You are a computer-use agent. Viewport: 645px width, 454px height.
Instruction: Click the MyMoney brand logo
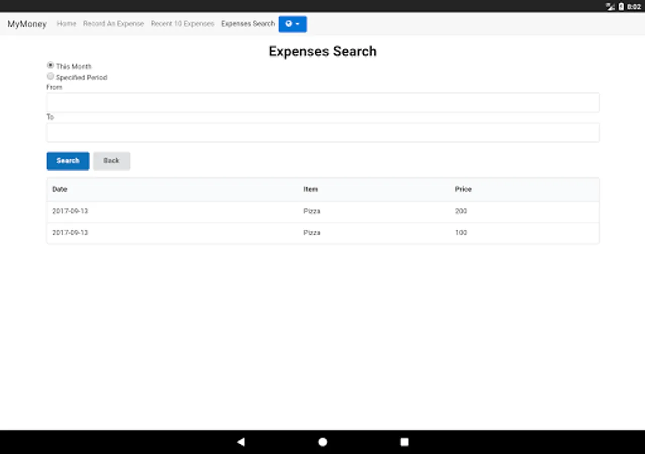point(27,24)
